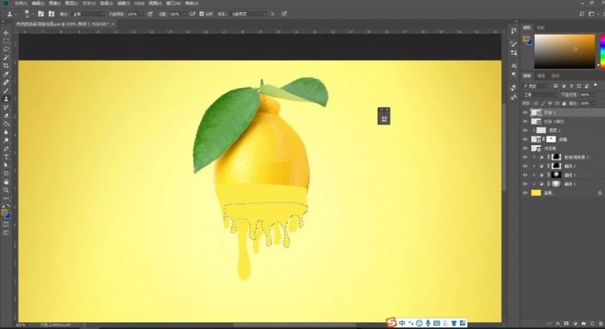Hide the 曲线 3 adjustment layer
Viewport: 605px width, 329px height.
pos(524,175)
